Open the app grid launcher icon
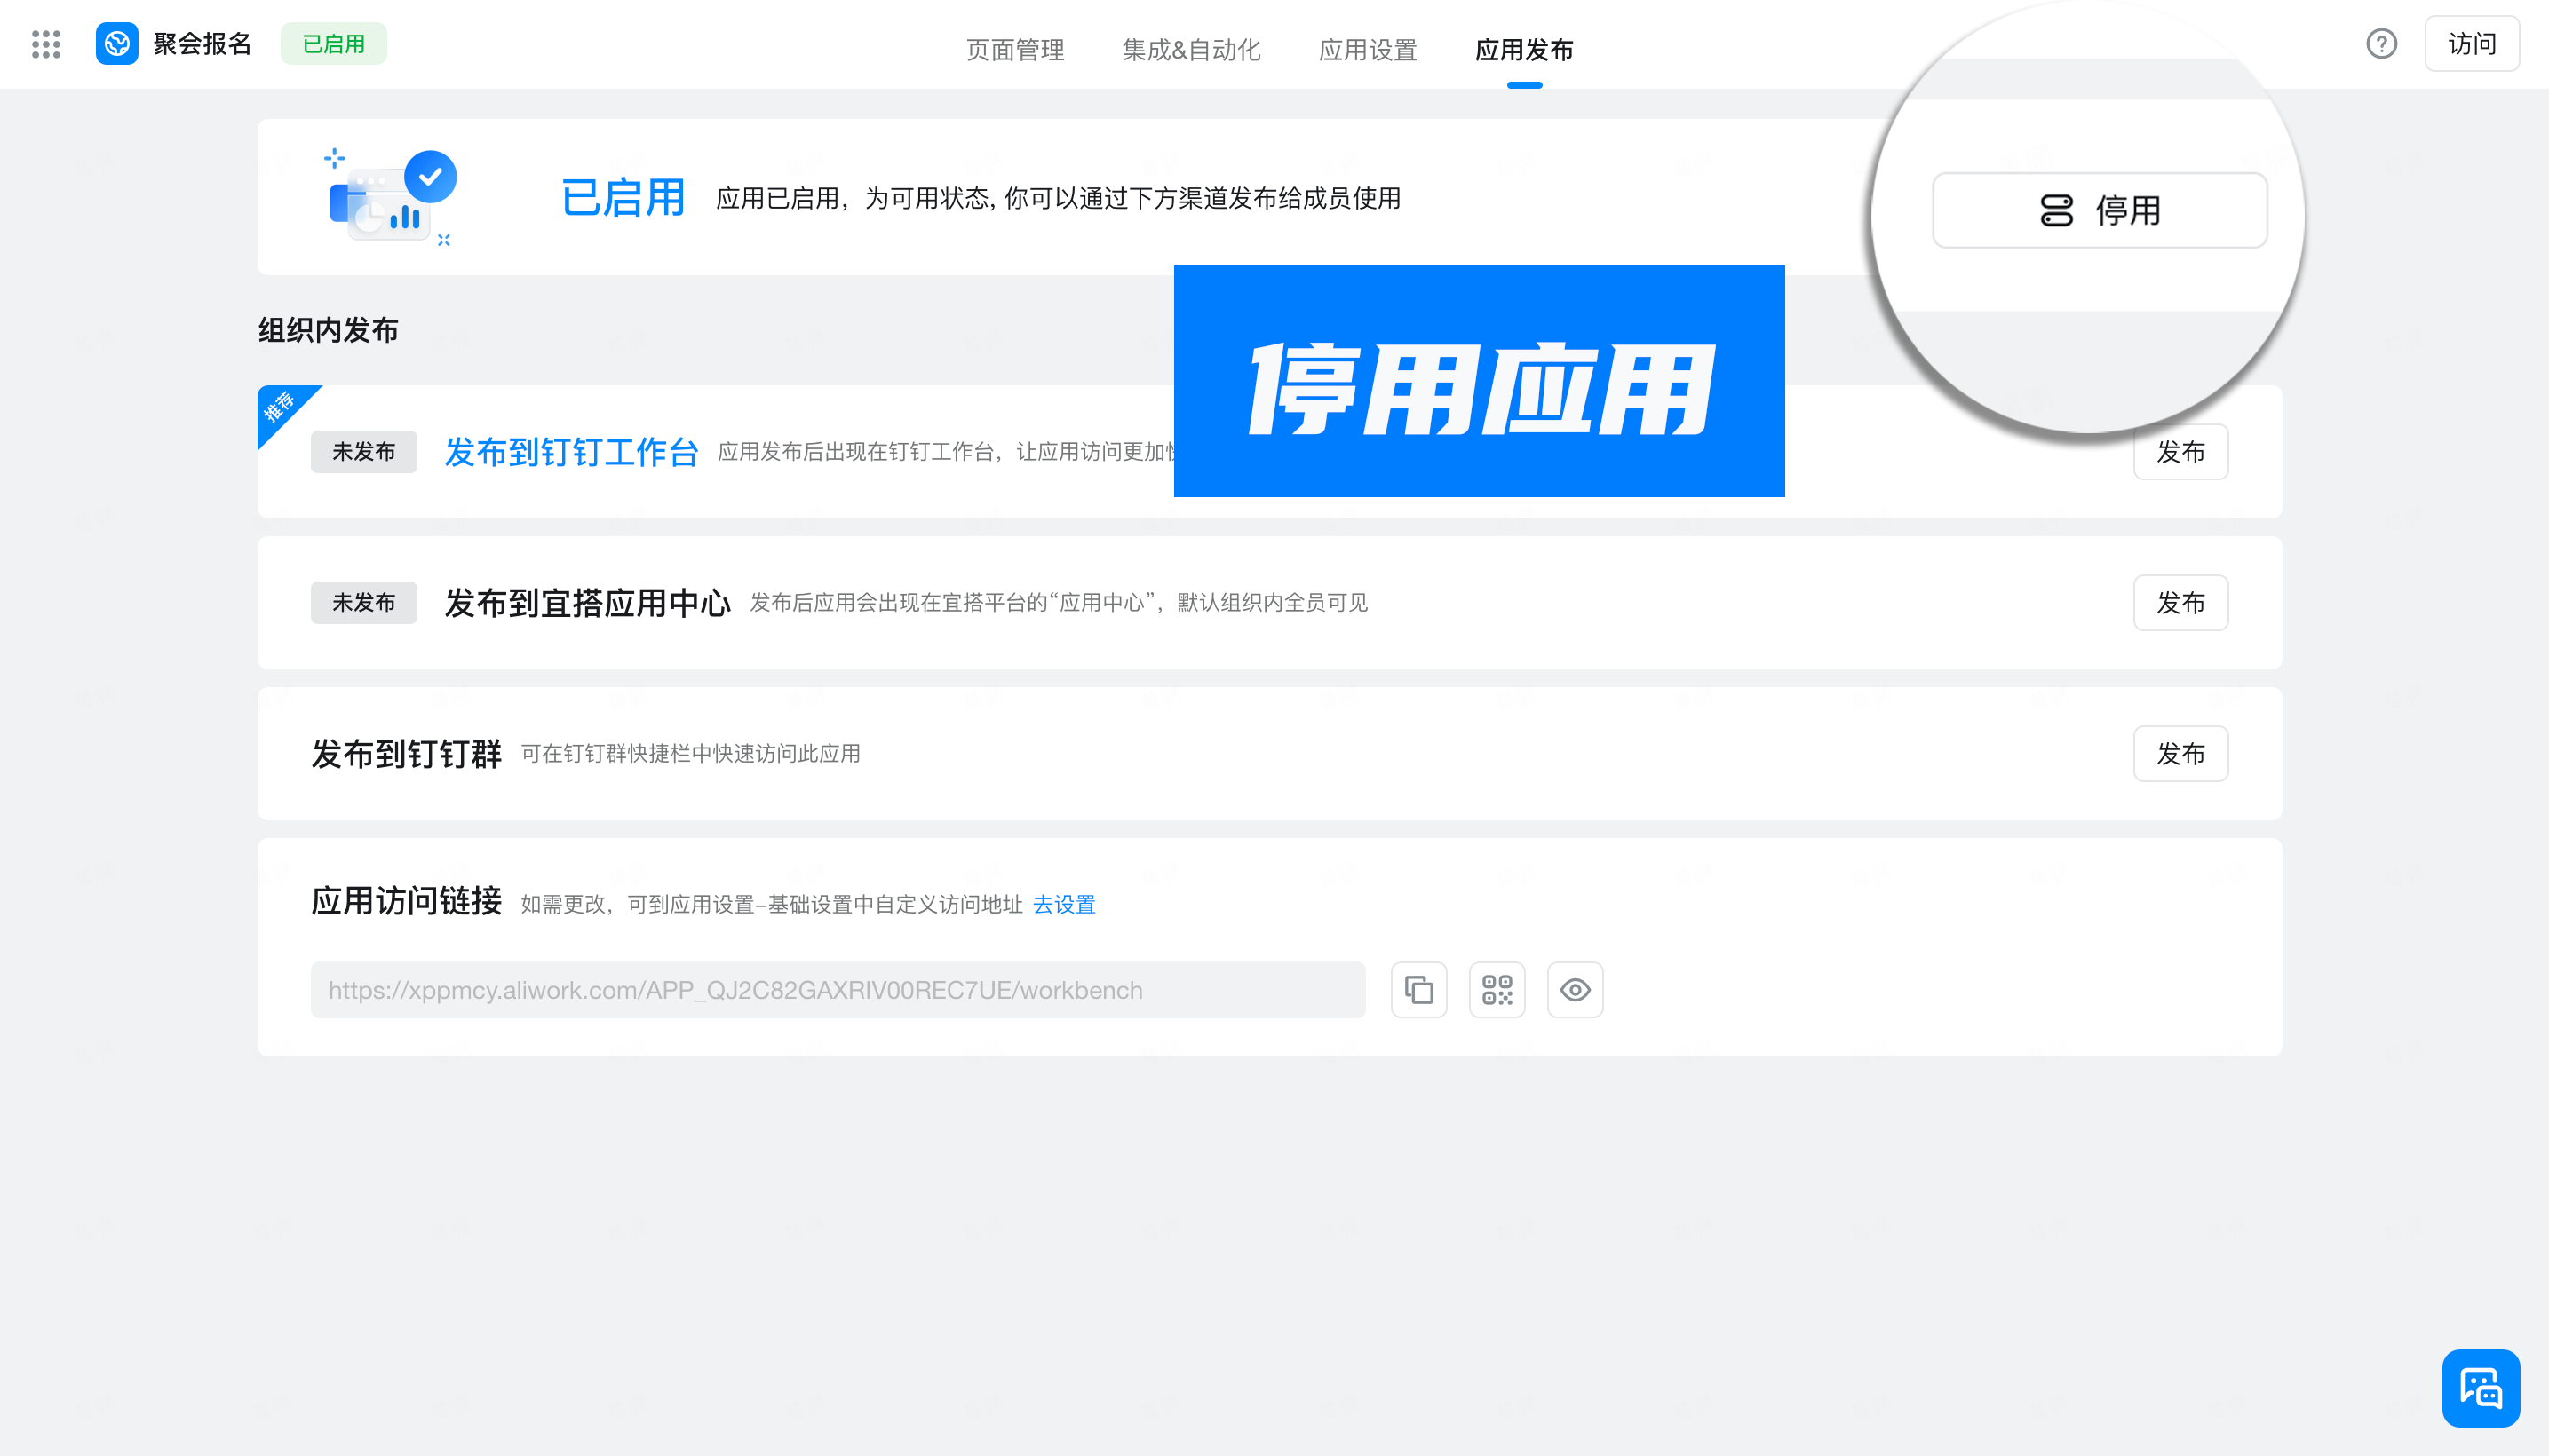Screen dimensions: 2549x1456 click(x=46, y=44)
